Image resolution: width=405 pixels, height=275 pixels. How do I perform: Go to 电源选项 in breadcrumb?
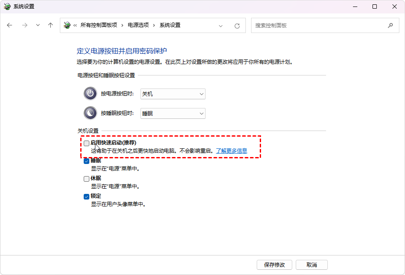tap(138, 25)
